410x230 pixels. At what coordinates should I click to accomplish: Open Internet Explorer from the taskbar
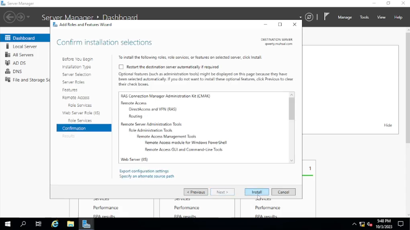[55, 224]
